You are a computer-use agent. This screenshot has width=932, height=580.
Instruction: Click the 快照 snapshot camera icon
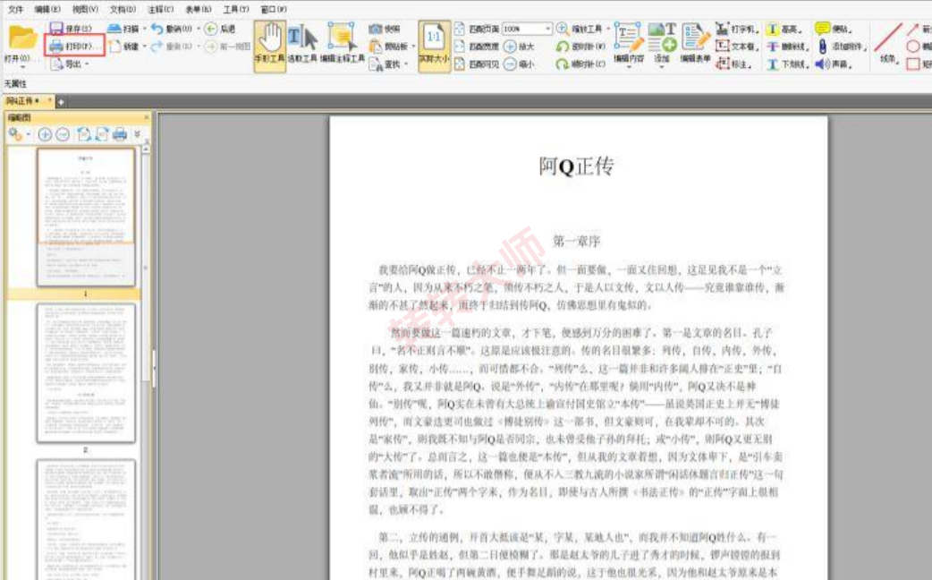click(375, 29)
